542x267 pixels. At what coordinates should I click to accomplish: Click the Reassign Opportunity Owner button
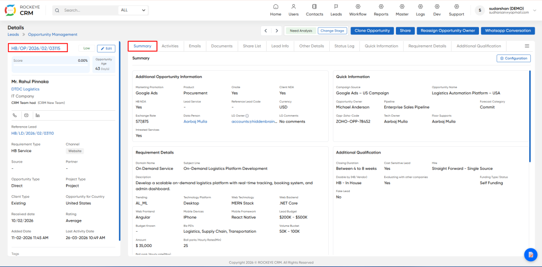click(448, 31)
